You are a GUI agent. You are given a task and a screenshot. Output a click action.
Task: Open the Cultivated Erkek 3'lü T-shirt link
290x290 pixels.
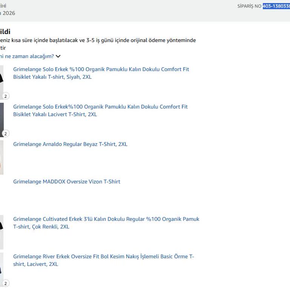[x=106, y=223]
